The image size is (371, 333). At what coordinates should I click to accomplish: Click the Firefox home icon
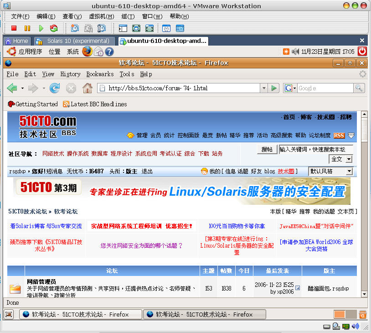click(88, 88)
